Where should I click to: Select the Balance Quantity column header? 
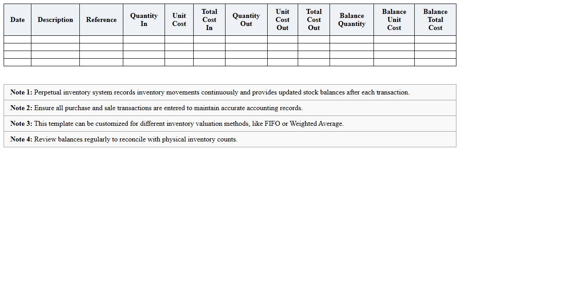pyautogui.click(x=352, y=20)
